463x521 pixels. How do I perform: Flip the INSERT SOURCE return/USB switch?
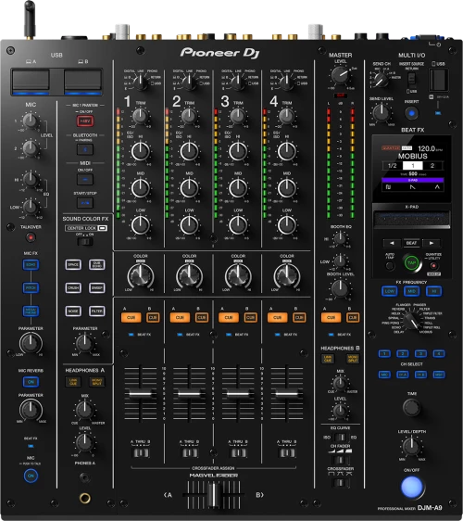tap(411, 79)
